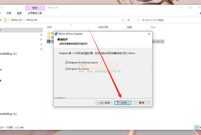This screenshot has width=201, height=135.
Task: Maximize the Explorer window
Action: click(x=190, y=8)
